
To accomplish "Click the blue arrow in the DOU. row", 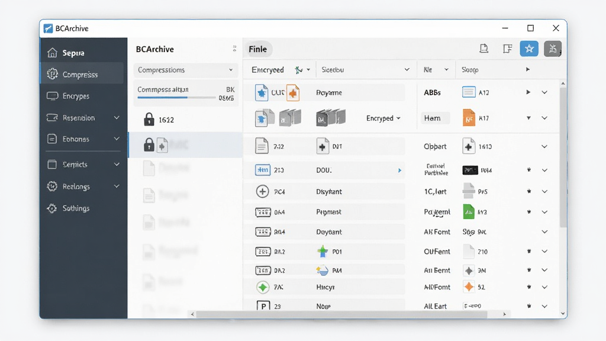I will pyautogui.click(x=399, y=170).
